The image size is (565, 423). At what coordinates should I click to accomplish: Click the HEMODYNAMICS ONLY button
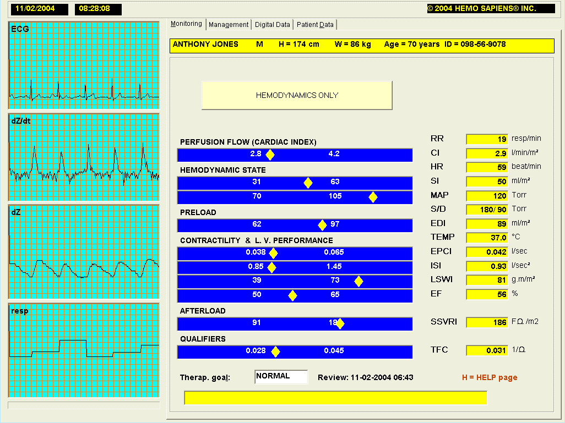pyautogui.click(x=297, y=95)
